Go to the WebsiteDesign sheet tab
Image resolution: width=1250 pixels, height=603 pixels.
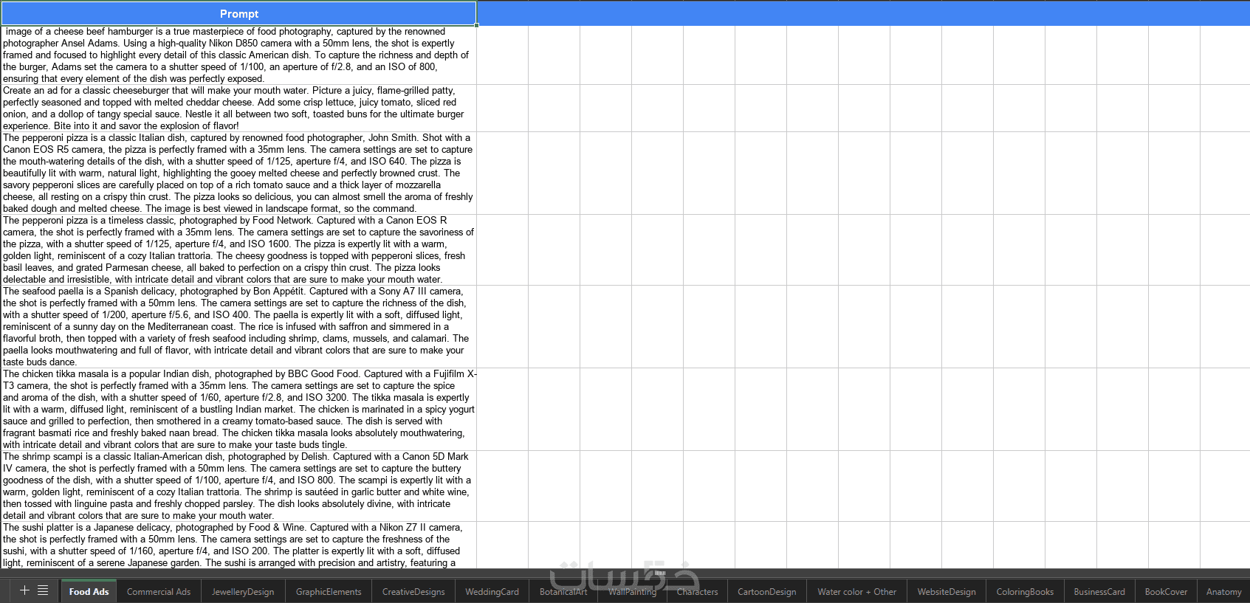(947, 591)
